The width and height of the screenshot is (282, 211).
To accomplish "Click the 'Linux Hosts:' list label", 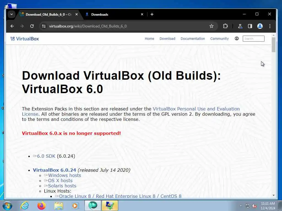I will [58, 191].
